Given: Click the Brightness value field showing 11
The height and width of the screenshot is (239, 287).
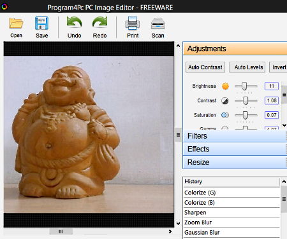Looking at the screenshot, I should [x=272, y=86].
